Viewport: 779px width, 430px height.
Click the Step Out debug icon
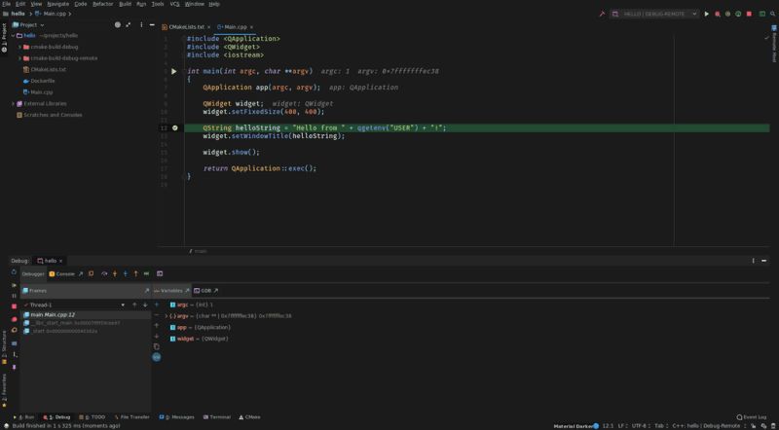click(135, 274)
